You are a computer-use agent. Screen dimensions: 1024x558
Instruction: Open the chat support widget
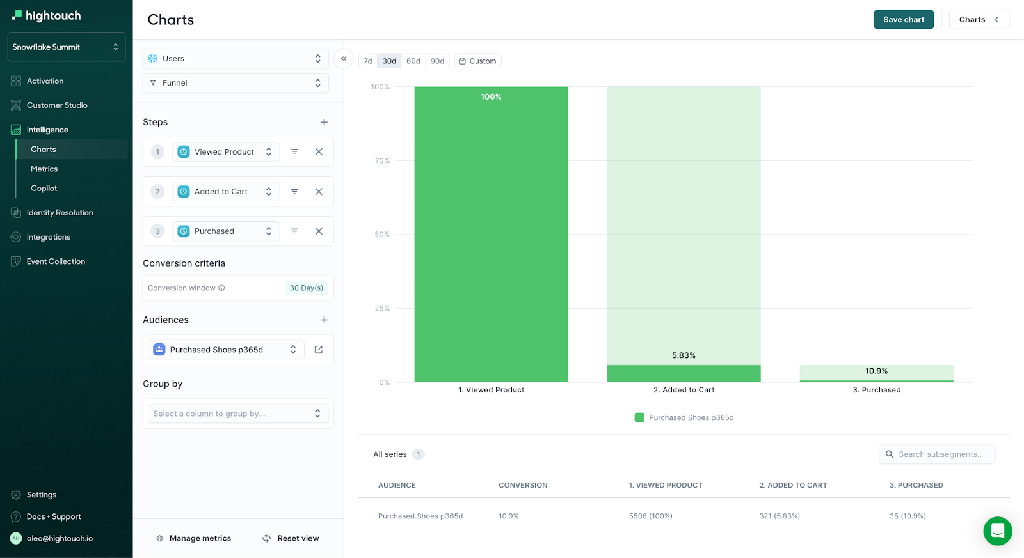[x=997, y=531]
